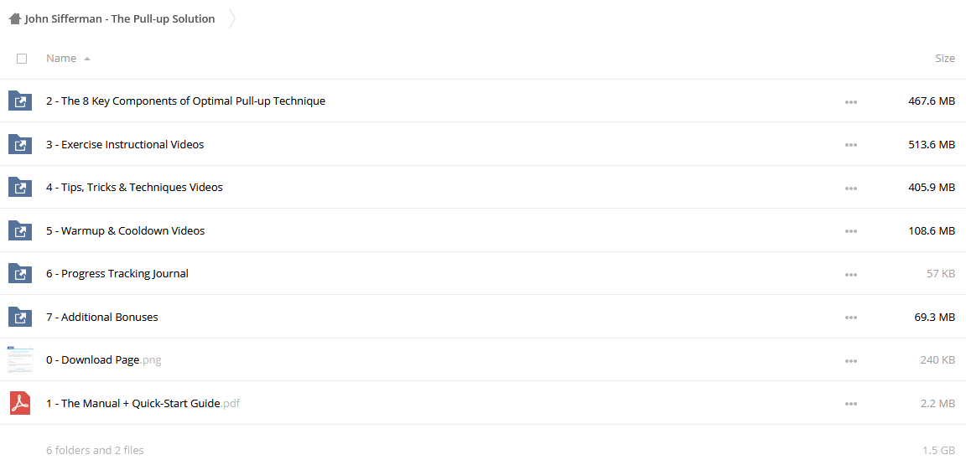Image resolution: width=966 pixels, height=465 pixels.
Task: Open more options for 8 Key Components folder
Action: click(x=851, y=101)
